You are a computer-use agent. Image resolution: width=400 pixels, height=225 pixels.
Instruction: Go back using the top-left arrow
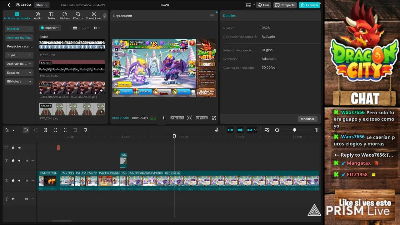point(9,5)
